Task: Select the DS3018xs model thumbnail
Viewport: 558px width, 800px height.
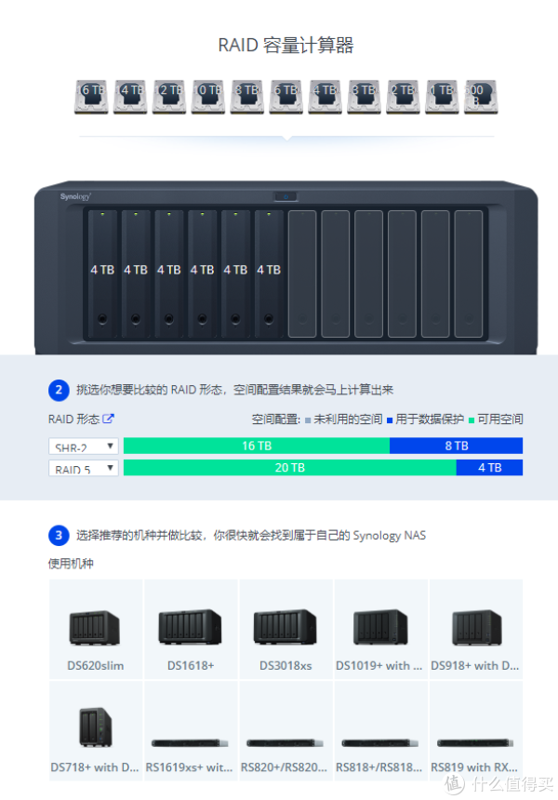Action: click(286, 629)
